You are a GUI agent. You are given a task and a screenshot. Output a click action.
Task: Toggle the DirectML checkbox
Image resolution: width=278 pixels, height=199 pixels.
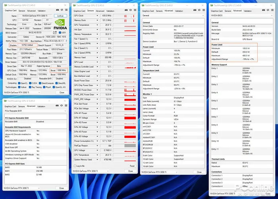click(x=56, y=83)
